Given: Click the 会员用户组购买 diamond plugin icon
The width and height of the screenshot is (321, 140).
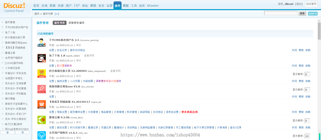Looking at the screenshot, I should (41, 135).
